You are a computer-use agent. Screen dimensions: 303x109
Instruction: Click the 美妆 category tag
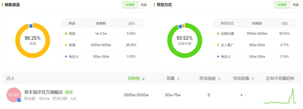69,92
